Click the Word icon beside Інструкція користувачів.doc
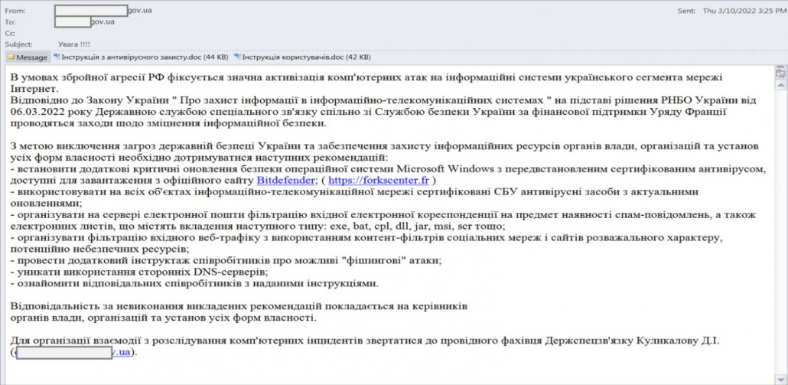Screen dimensions: 788x385 [238, 57]
